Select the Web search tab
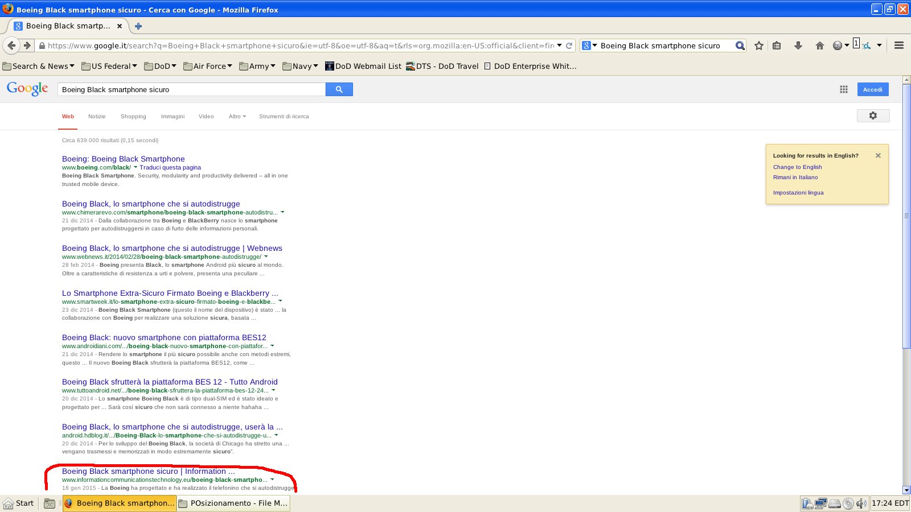The width and height of the screenshot is (911, 512). coord(68,116)
